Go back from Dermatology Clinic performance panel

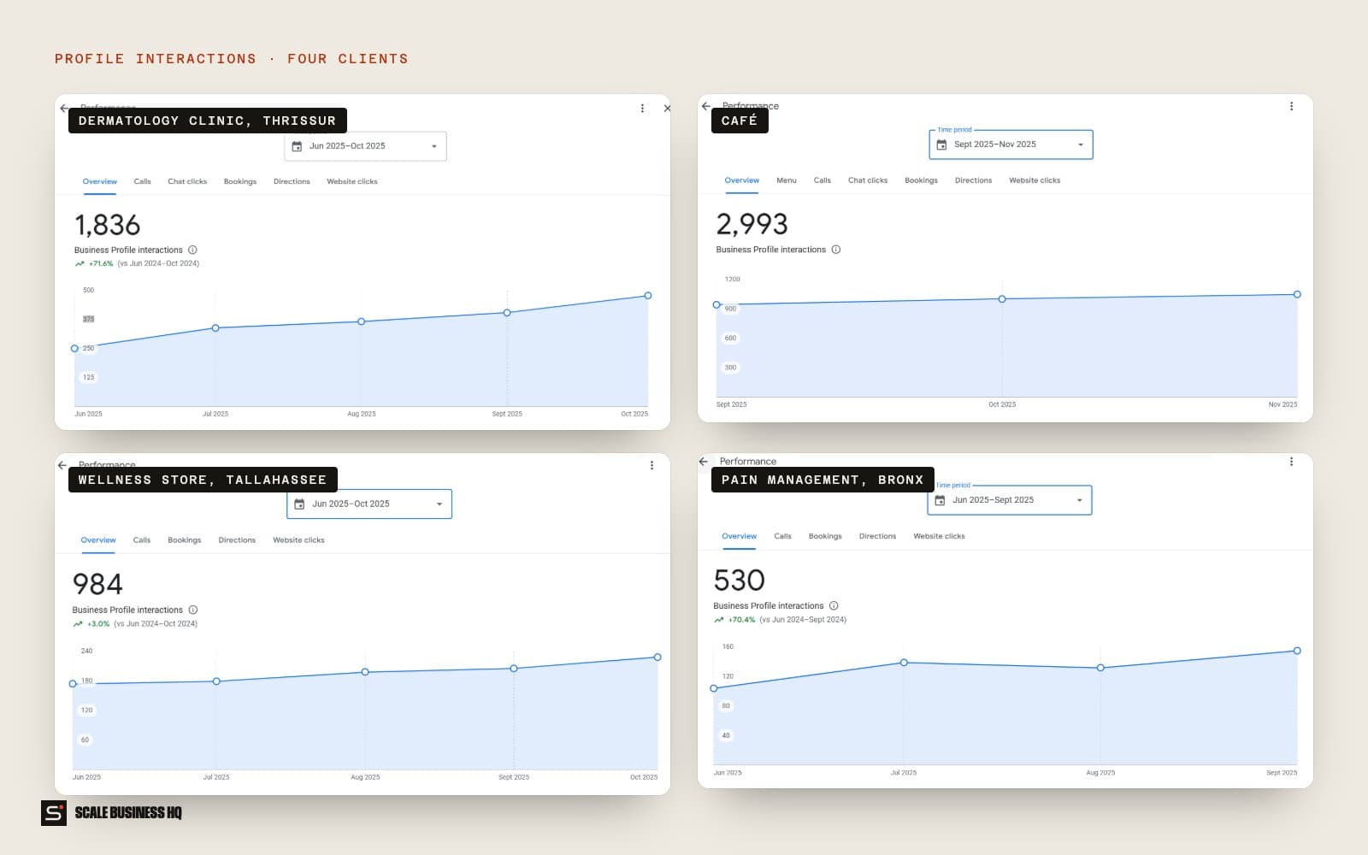pos(64,109)
